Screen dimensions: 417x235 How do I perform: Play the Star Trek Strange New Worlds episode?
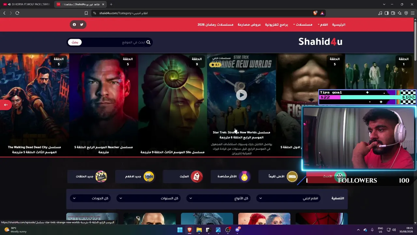pos(241,95)
